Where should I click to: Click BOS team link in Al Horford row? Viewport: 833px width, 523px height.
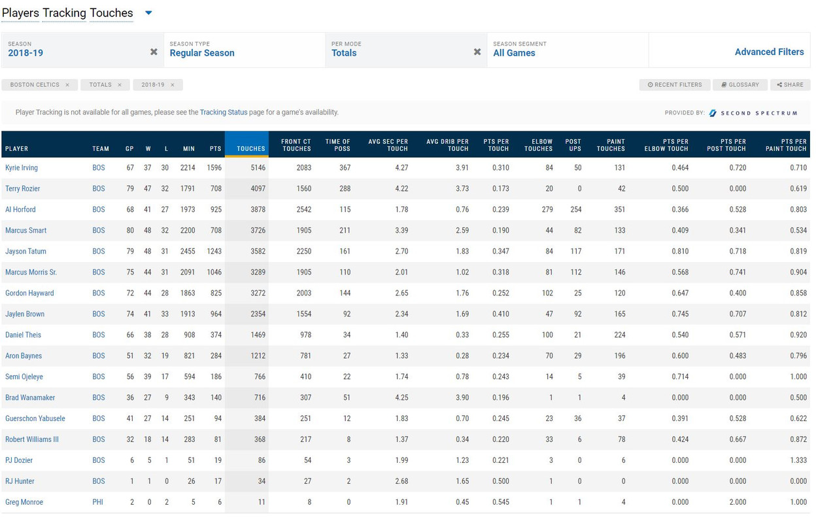point(98,210)
